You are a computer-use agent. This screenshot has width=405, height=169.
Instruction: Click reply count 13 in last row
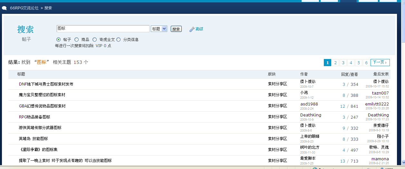click(x=342, y=161)
